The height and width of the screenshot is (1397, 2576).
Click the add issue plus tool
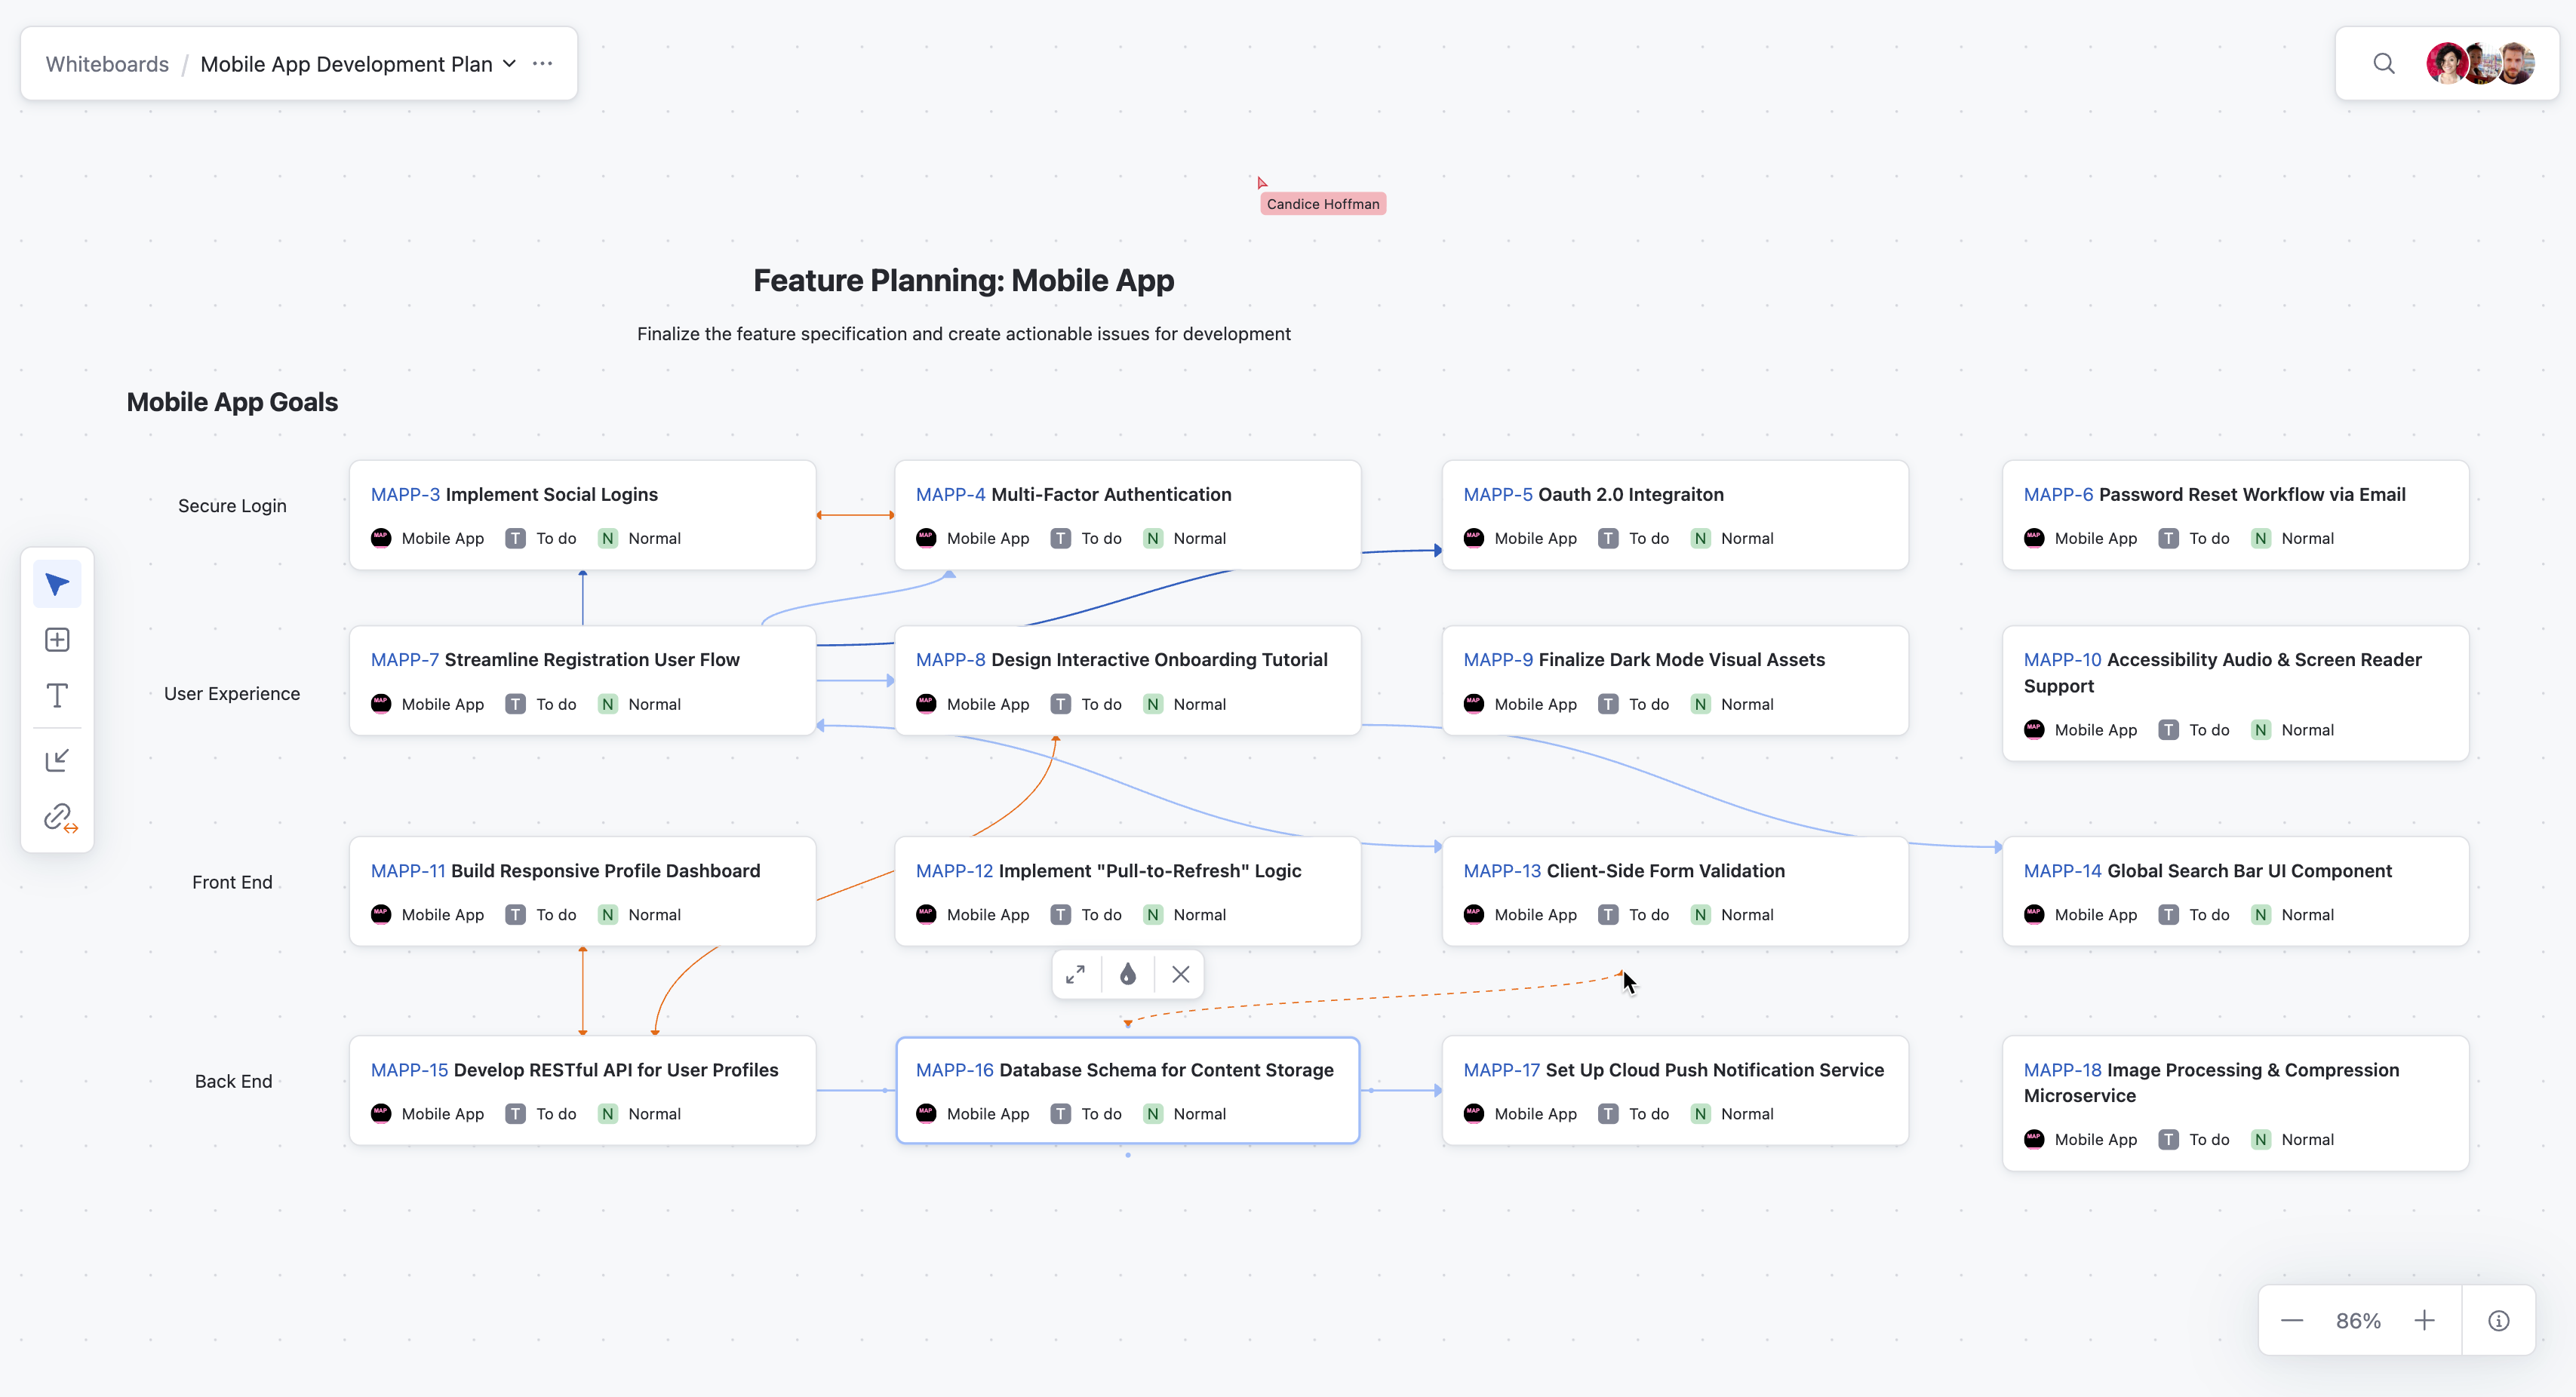coord(57,640)
